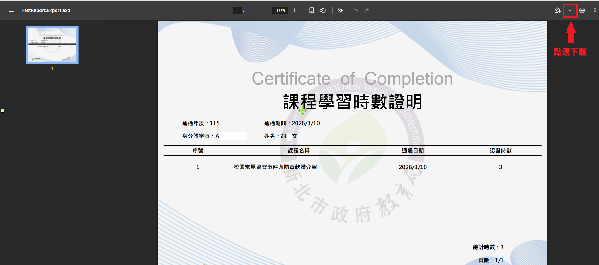Click the Certificate of Completion title text
599x265 pixels.
[352, 79]
